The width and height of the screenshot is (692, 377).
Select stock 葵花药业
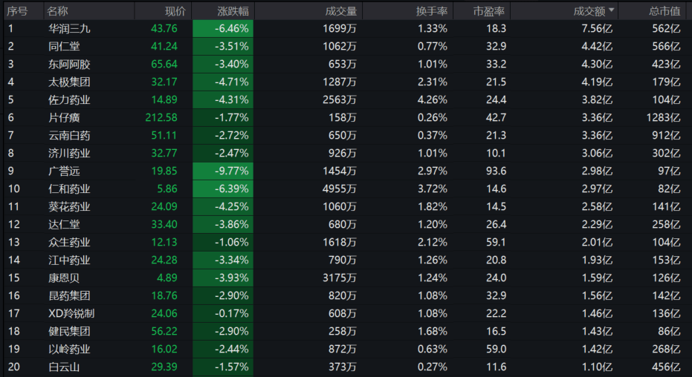69,206
